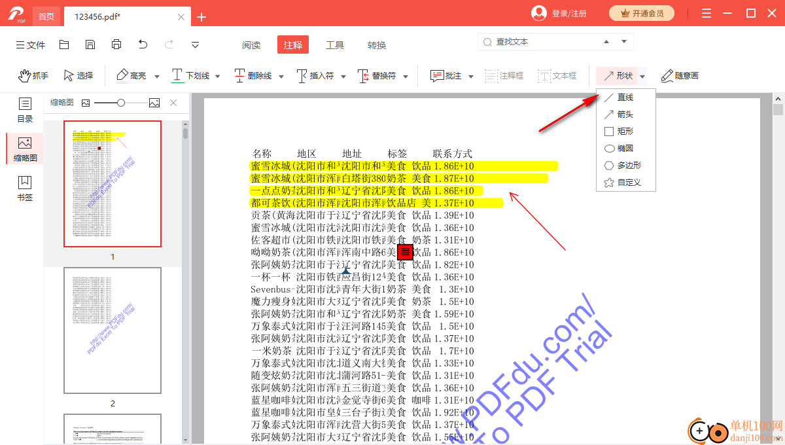Close the 123456.pdf tab
Viewport: 785px width, 445px height.
coord(181,17)
